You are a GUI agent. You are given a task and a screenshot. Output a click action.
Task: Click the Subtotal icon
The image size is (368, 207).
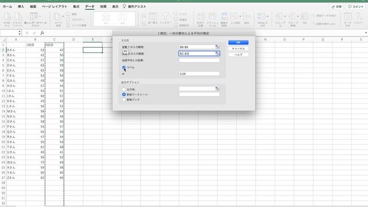tap(304, 17)
